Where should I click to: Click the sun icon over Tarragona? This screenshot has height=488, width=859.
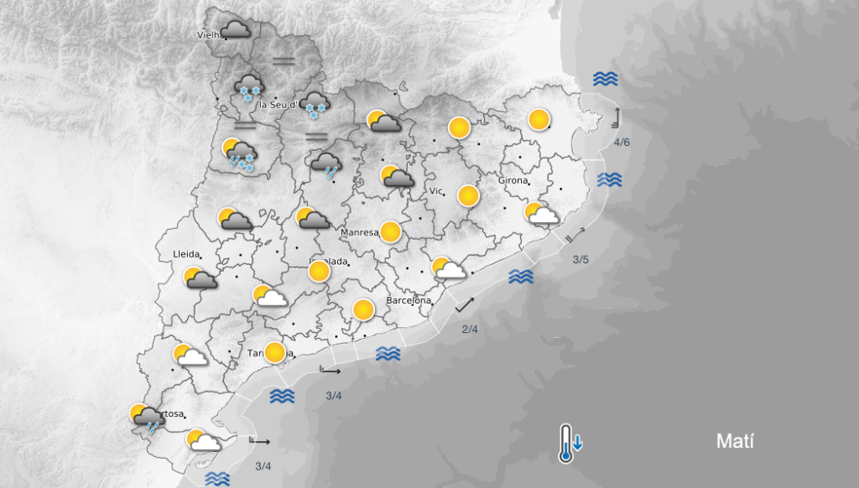pos(274,352)
